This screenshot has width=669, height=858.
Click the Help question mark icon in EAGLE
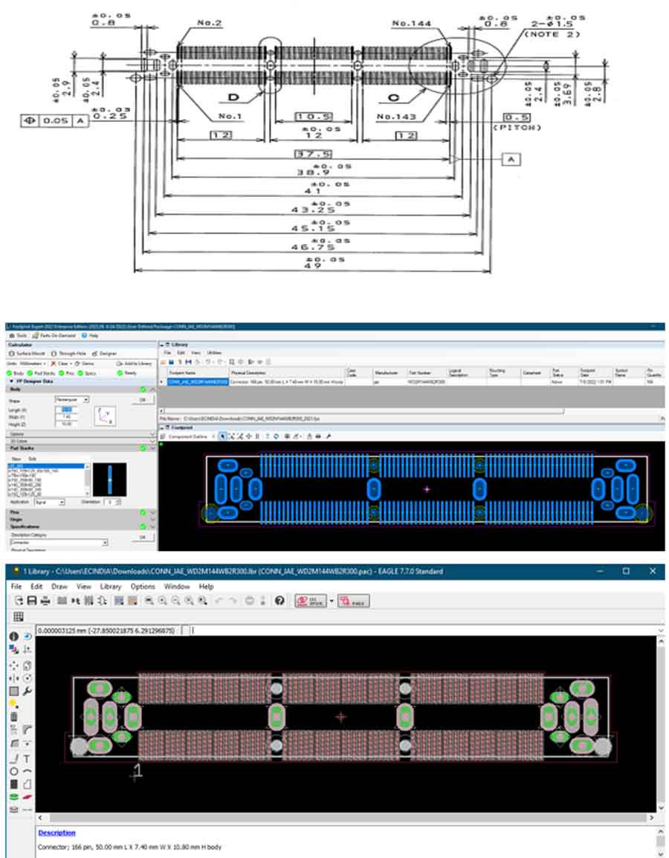tap(279, 600)
